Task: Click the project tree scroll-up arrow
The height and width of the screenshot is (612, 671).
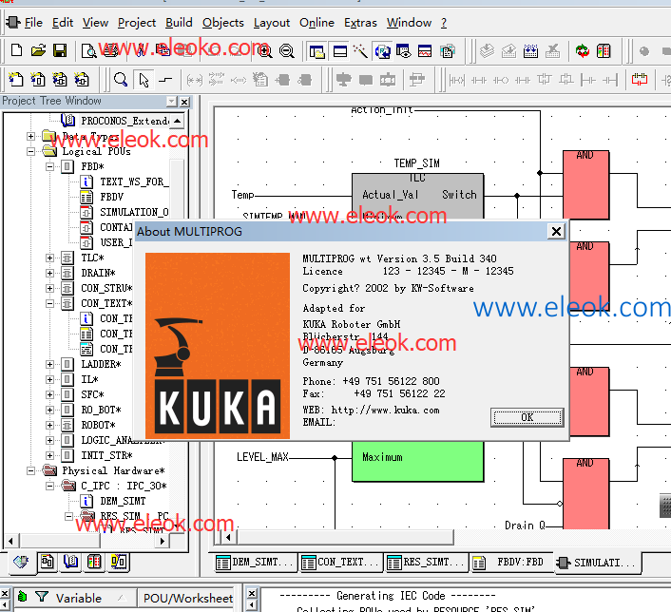Action: [177, 121]
